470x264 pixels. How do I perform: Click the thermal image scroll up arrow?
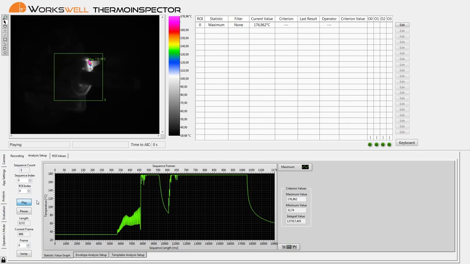point(162,17)
